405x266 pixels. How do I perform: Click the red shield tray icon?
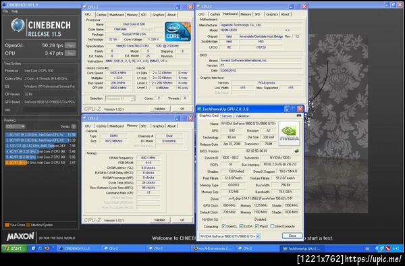click(x=387, y=248)
